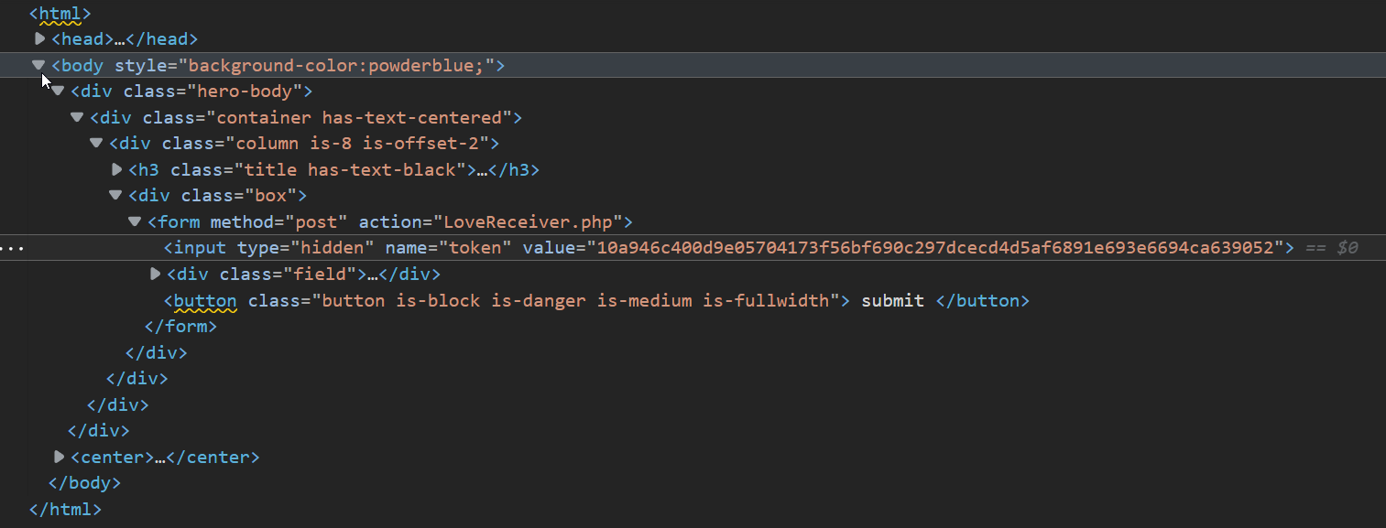1386x528 pixels.
Task: Click the $0 indicator next to the input
Action: coord(1349,247)
